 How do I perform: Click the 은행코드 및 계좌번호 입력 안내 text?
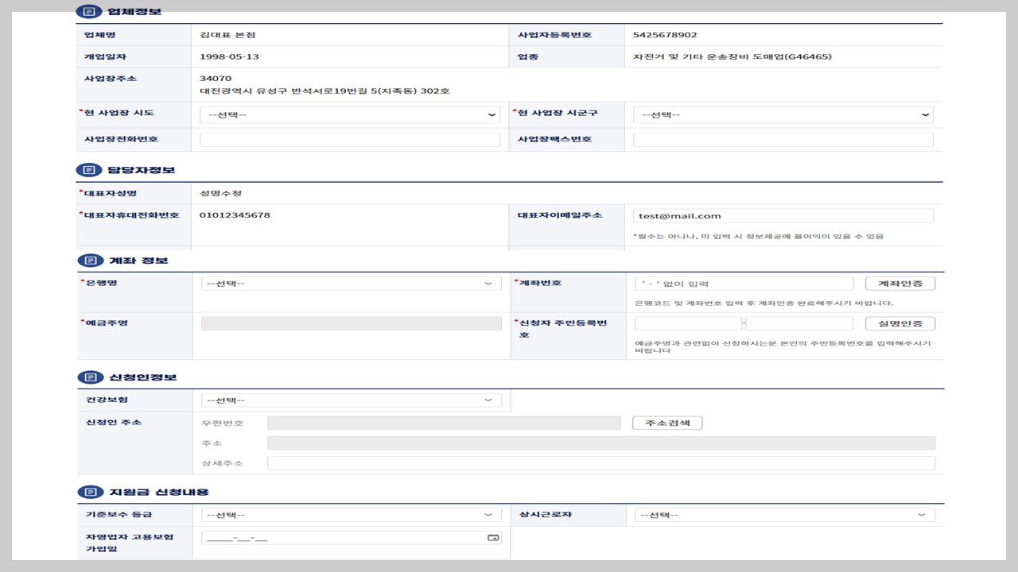tap(764, 303)
